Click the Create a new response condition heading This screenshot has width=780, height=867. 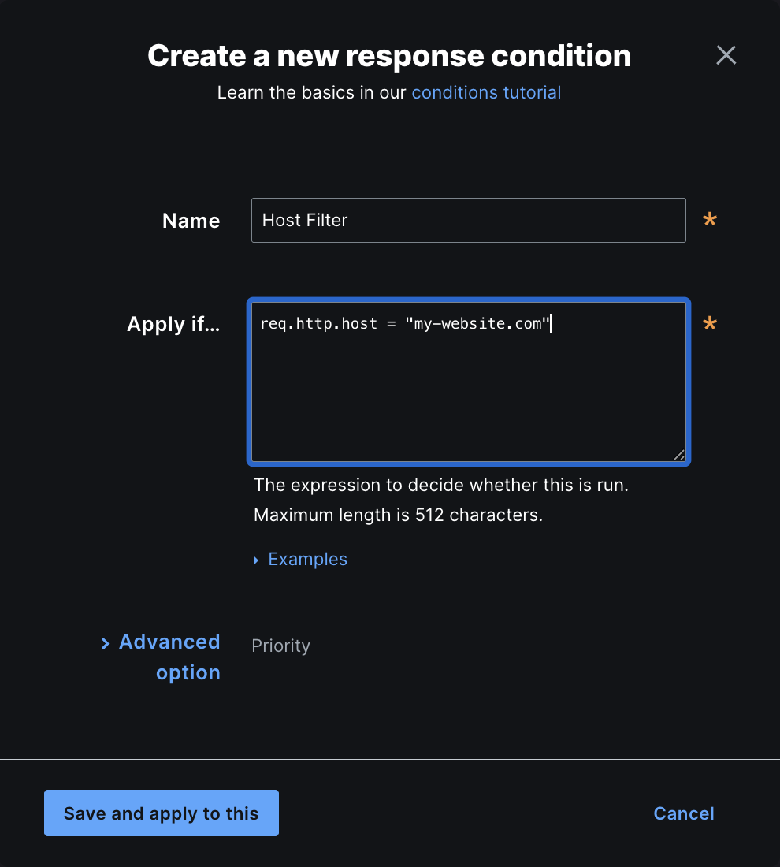(389, 56)
